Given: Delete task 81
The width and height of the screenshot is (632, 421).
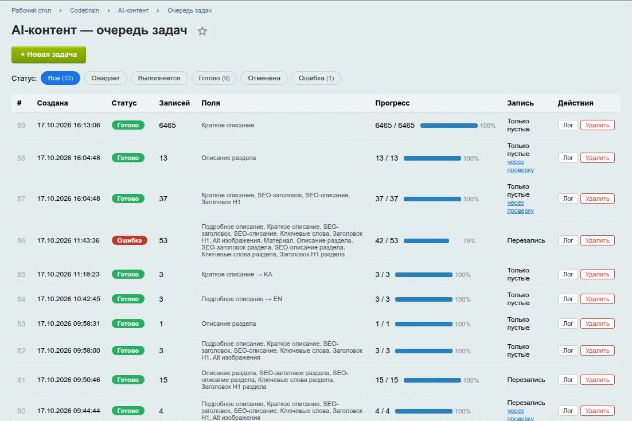Looking at the screenshot, I should (x=598, y=380).
